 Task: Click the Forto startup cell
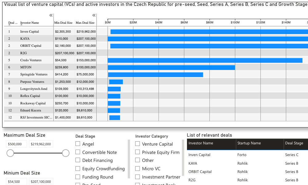click(242, 155)
